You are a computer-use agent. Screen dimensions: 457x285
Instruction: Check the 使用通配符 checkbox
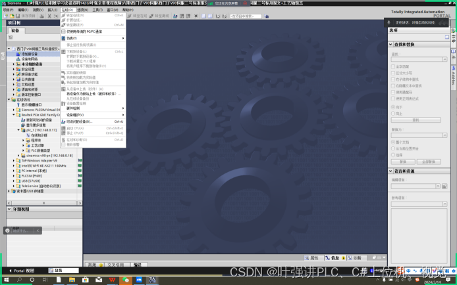[393, 92]
